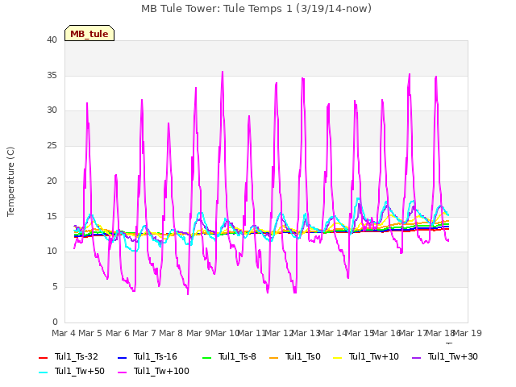Select the Tul1_Tw+100 legend label
The height and width of the screenshot is (387, 516).
(x=161, y=371)
